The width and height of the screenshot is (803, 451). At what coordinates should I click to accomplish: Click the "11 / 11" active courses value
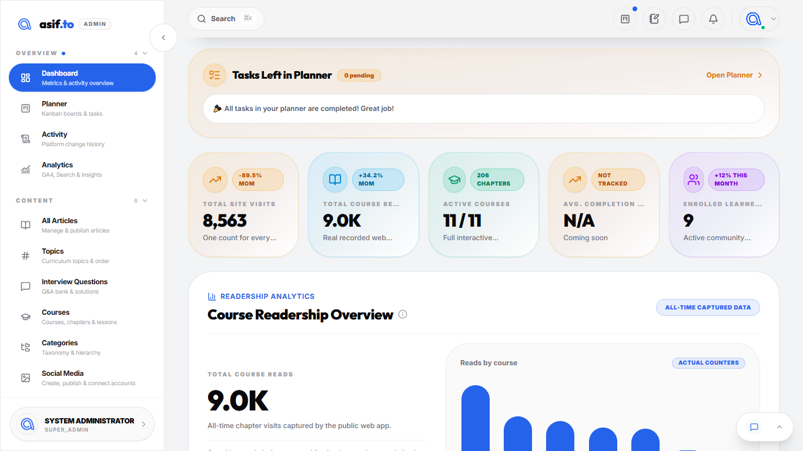462,221
